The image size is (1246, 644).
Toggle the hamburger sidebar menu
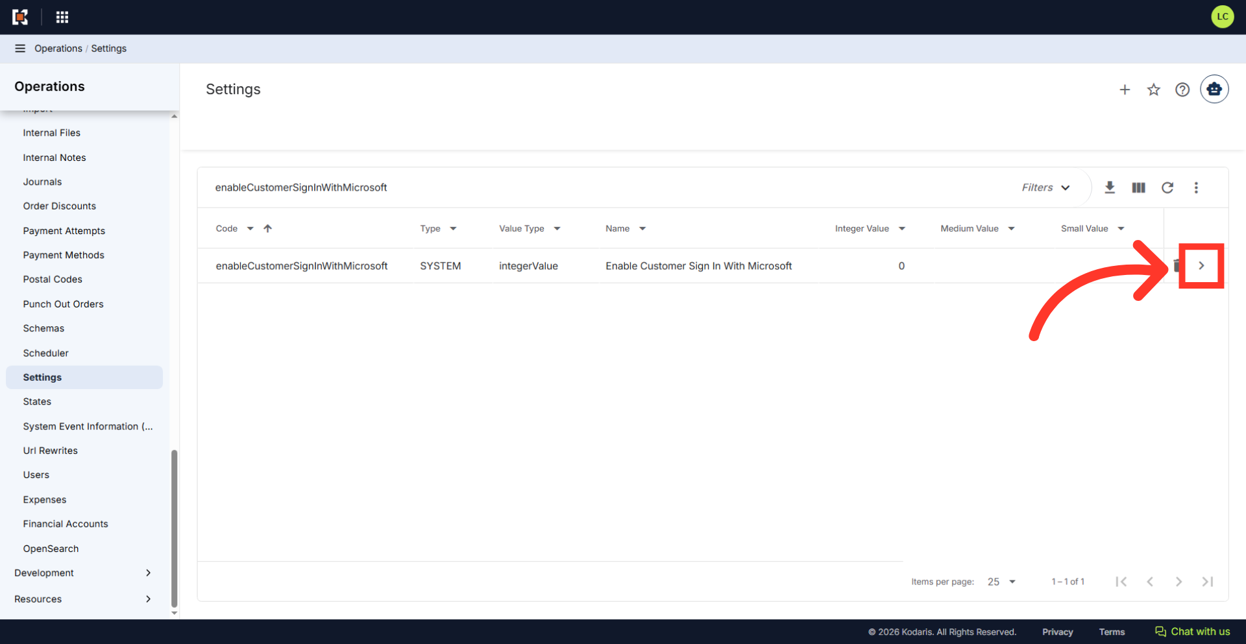(20, 49)
